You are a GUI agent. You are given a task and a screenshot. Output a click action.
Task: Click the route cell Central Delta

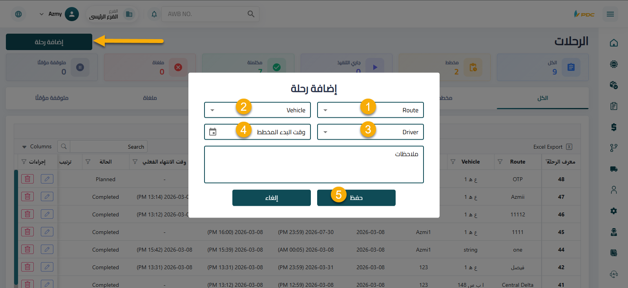click(x=517, y=285)
